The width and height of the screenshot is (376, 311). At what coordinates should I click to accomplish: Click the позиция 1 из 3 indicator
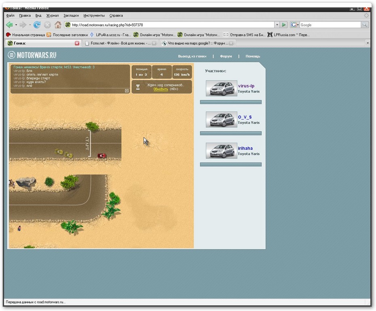(x=142, y=72)
